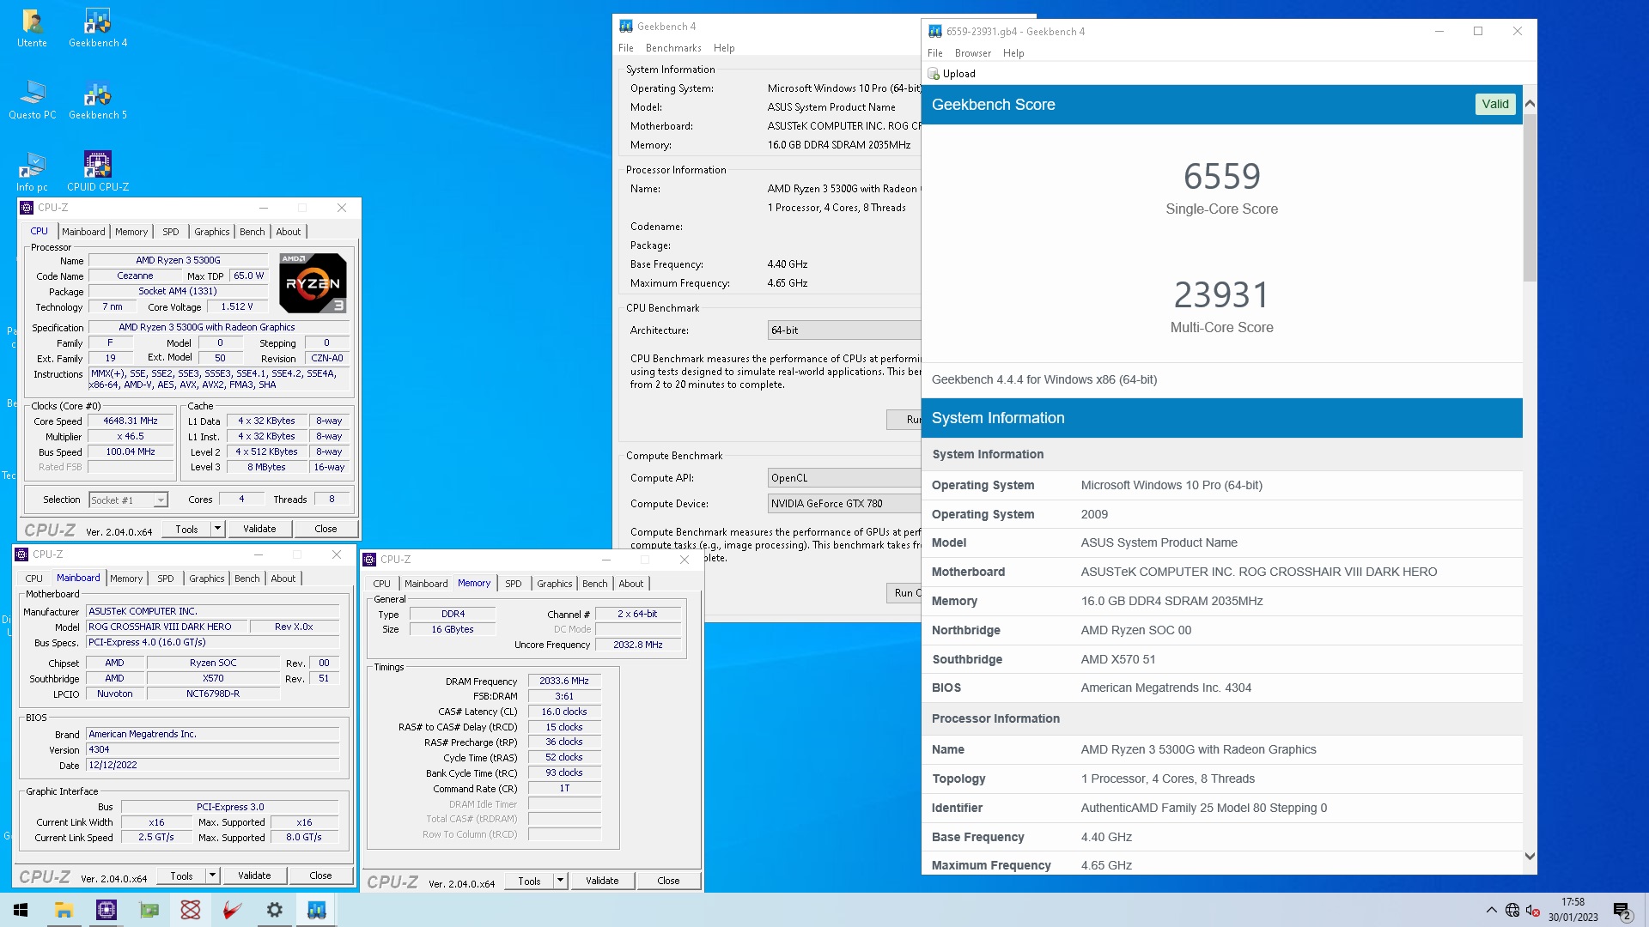
Task: Open Tools dropdown arrow in CPU-Z CPU window
Action: pos(217,529)
